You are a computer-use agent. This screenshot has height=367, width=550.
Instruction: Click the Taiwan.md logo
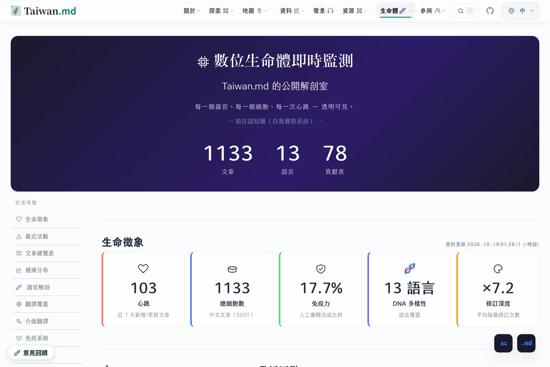click(x=44, y=11)
